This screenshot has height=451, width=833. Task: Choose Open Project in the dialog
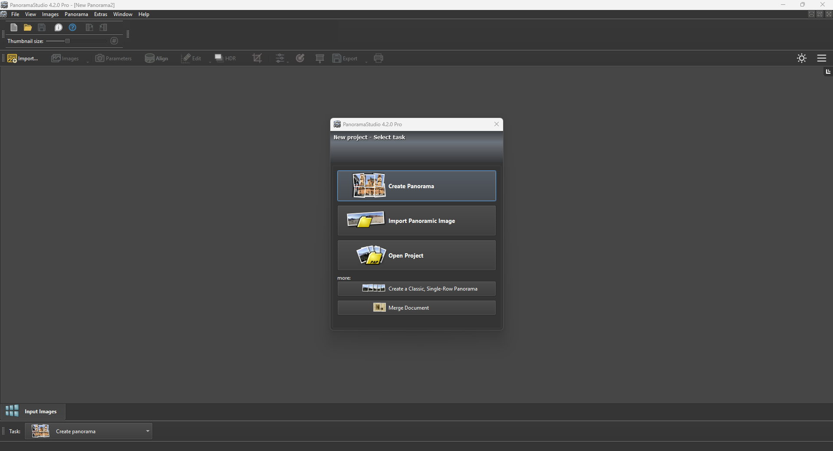click(417, 255)
